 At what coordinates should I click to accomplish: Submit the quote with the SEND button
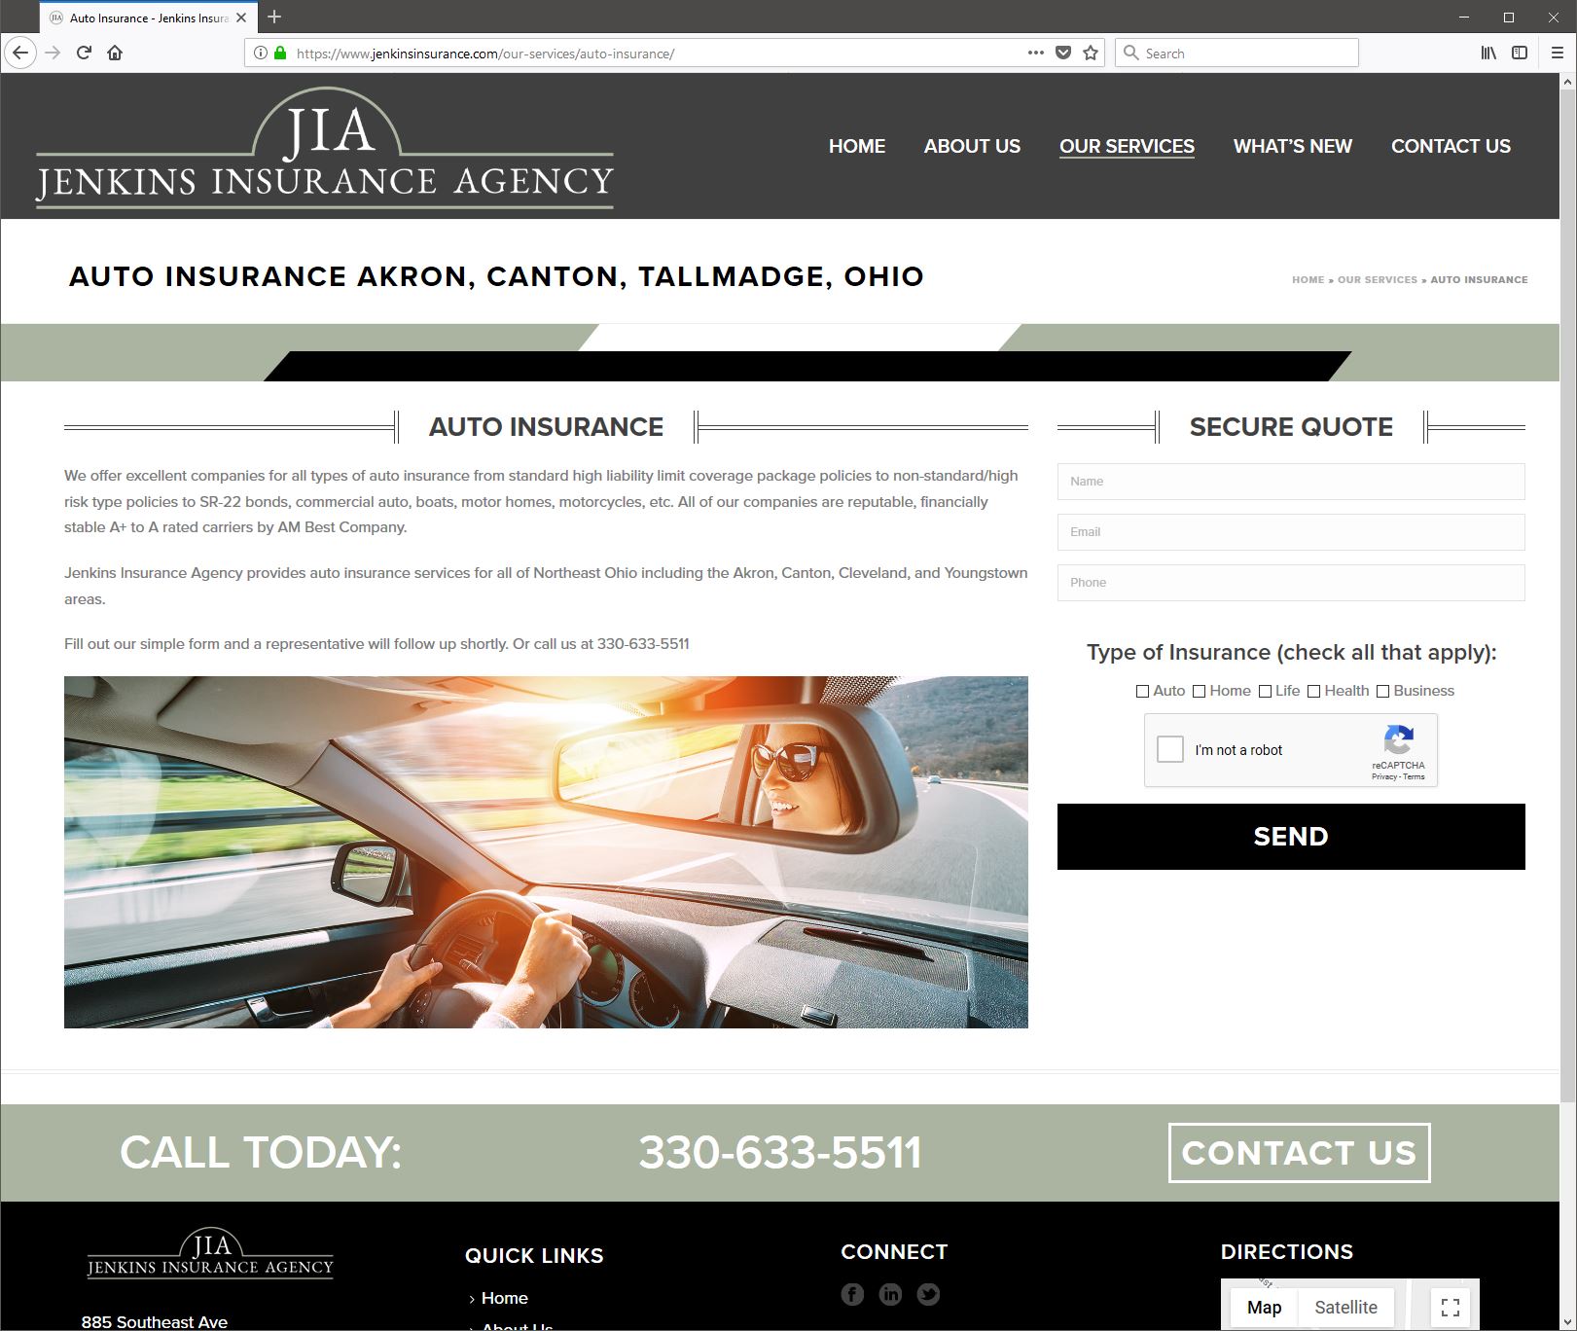click(x=1290, y=836)
